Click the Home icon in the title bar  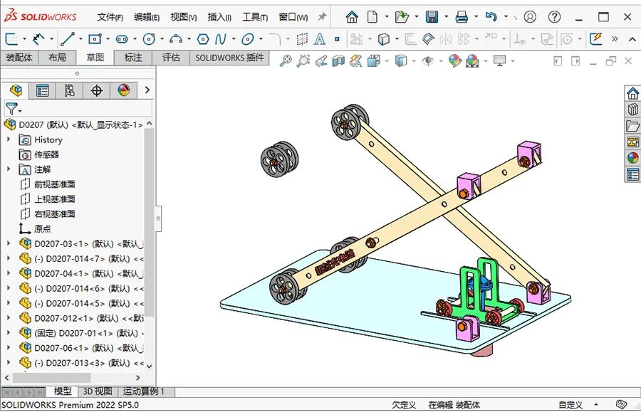coord(352,17)
